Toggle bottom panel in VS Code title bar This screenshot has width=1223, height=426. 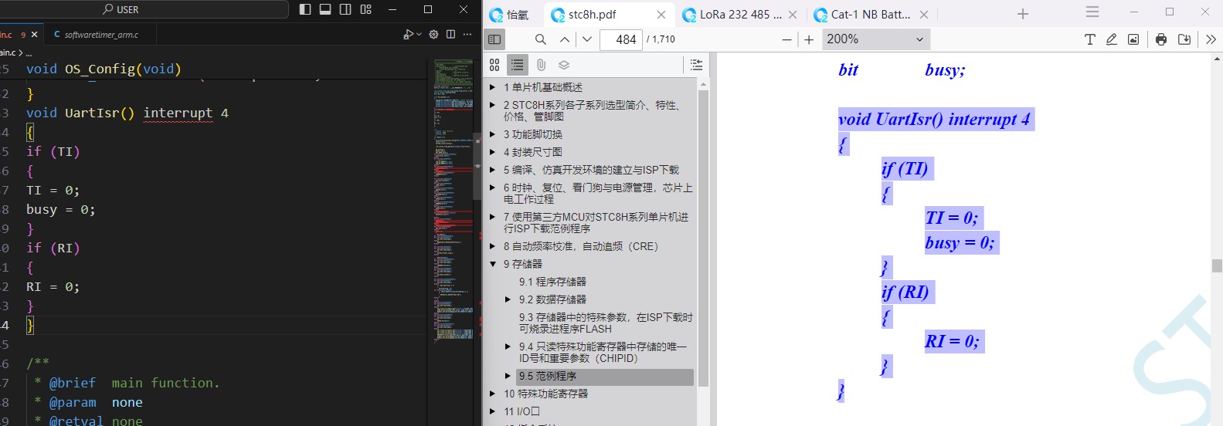(x=325, y=9)
